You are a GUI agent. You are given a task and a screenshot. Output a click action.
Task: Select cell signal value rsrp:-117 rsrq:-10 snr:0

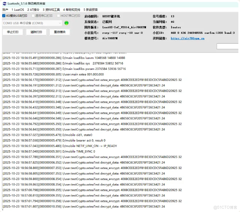pos(122,33)
